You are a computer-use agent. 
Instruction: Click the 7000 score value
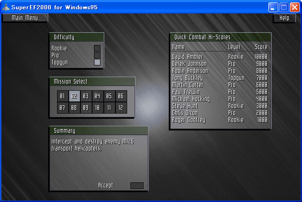262,78
